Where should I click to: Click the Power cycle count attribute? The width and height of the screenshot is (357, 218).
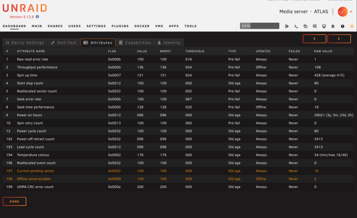[31, 131]
